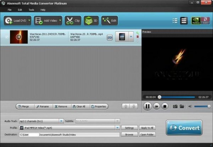Open the Clip scissors tool
The height and width of the screenshot is (147, 213).
point(73,21)
